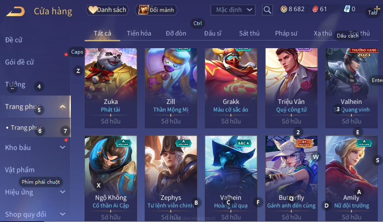Select the Triệu Vân Quý công tử card
The image size is (383, 222).
(x=292, y=88)
